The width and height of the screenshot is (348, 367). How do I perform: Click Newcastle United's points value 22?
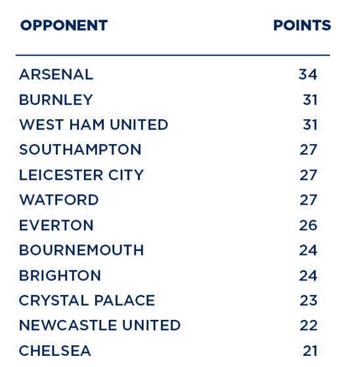point(309,325)
